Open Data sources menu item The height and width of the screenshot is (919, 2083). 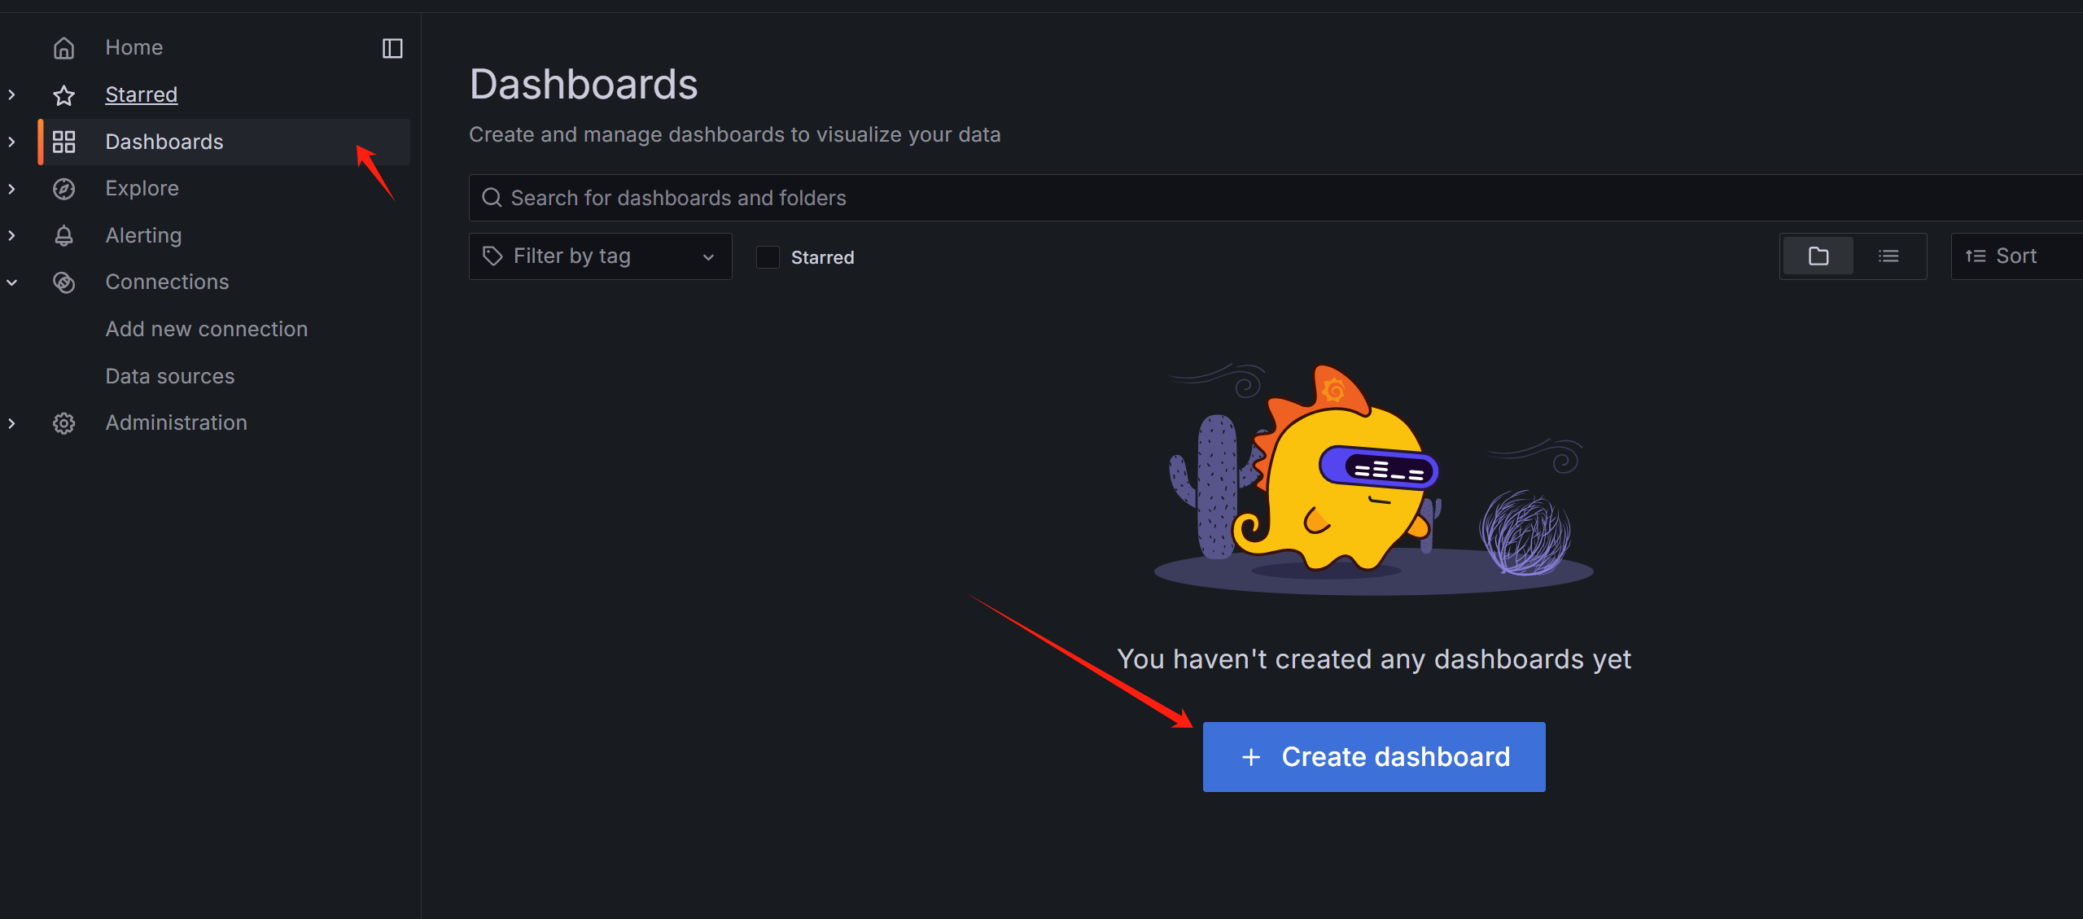(x=169, y=376)
